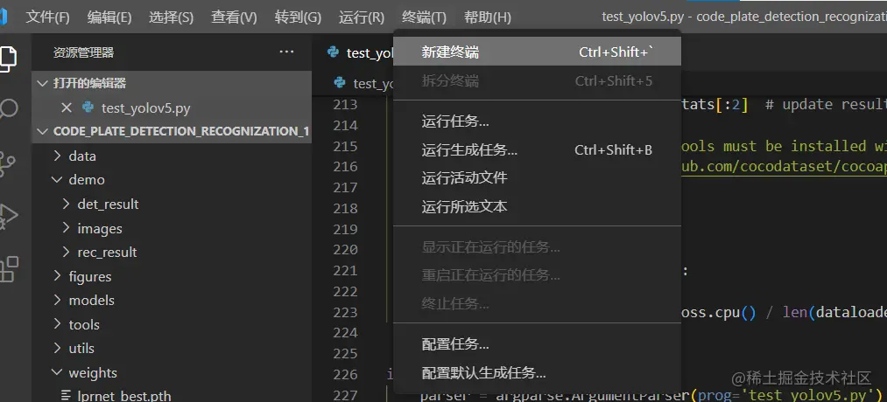This screenshot has height=402, width=887.
Task: Click the VS Code logo icon
Action: click(4, 17)
